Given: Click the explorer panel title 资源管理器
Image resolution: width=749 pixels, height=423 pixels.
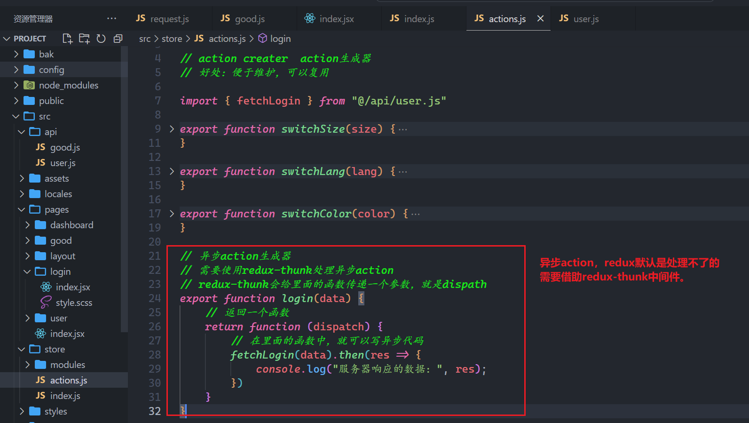Looking at the screenshot, I should coord(33,19).
